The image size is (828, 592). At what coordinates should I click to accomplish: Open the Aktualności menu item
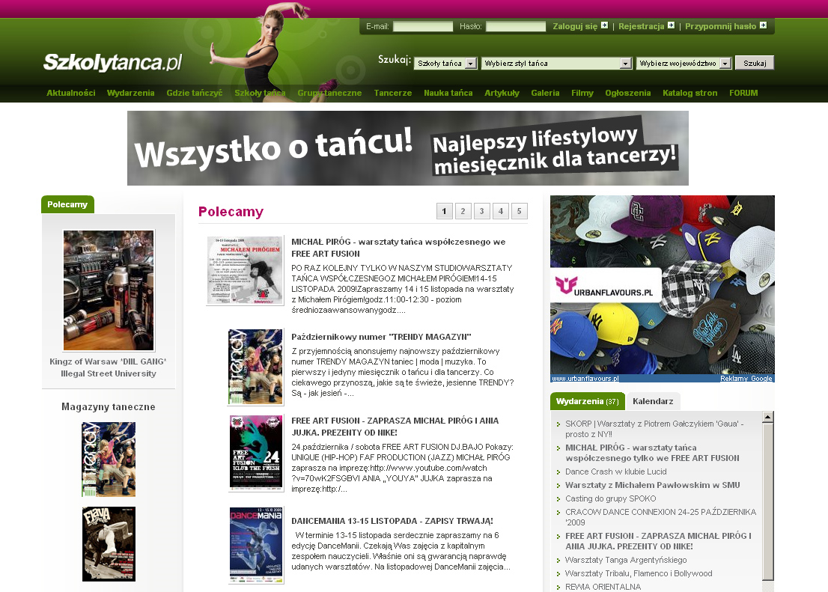pyautogui.click(x=71, y=93)
